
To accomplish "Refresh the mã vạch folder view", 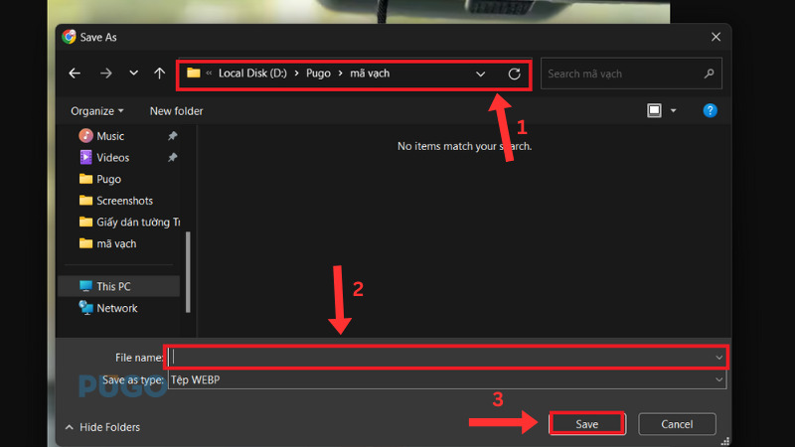I will (514, 74).
